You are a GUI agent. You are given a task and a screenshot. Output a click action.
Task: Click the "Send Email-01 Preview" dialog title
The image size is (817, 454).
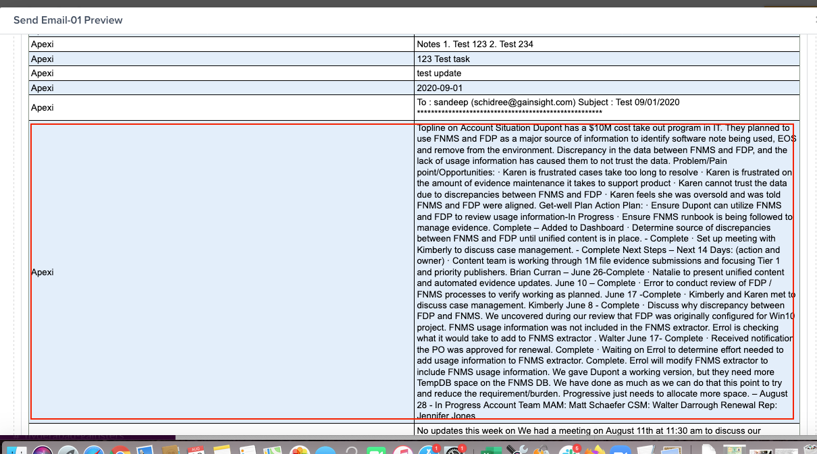[x=68, y=20]
